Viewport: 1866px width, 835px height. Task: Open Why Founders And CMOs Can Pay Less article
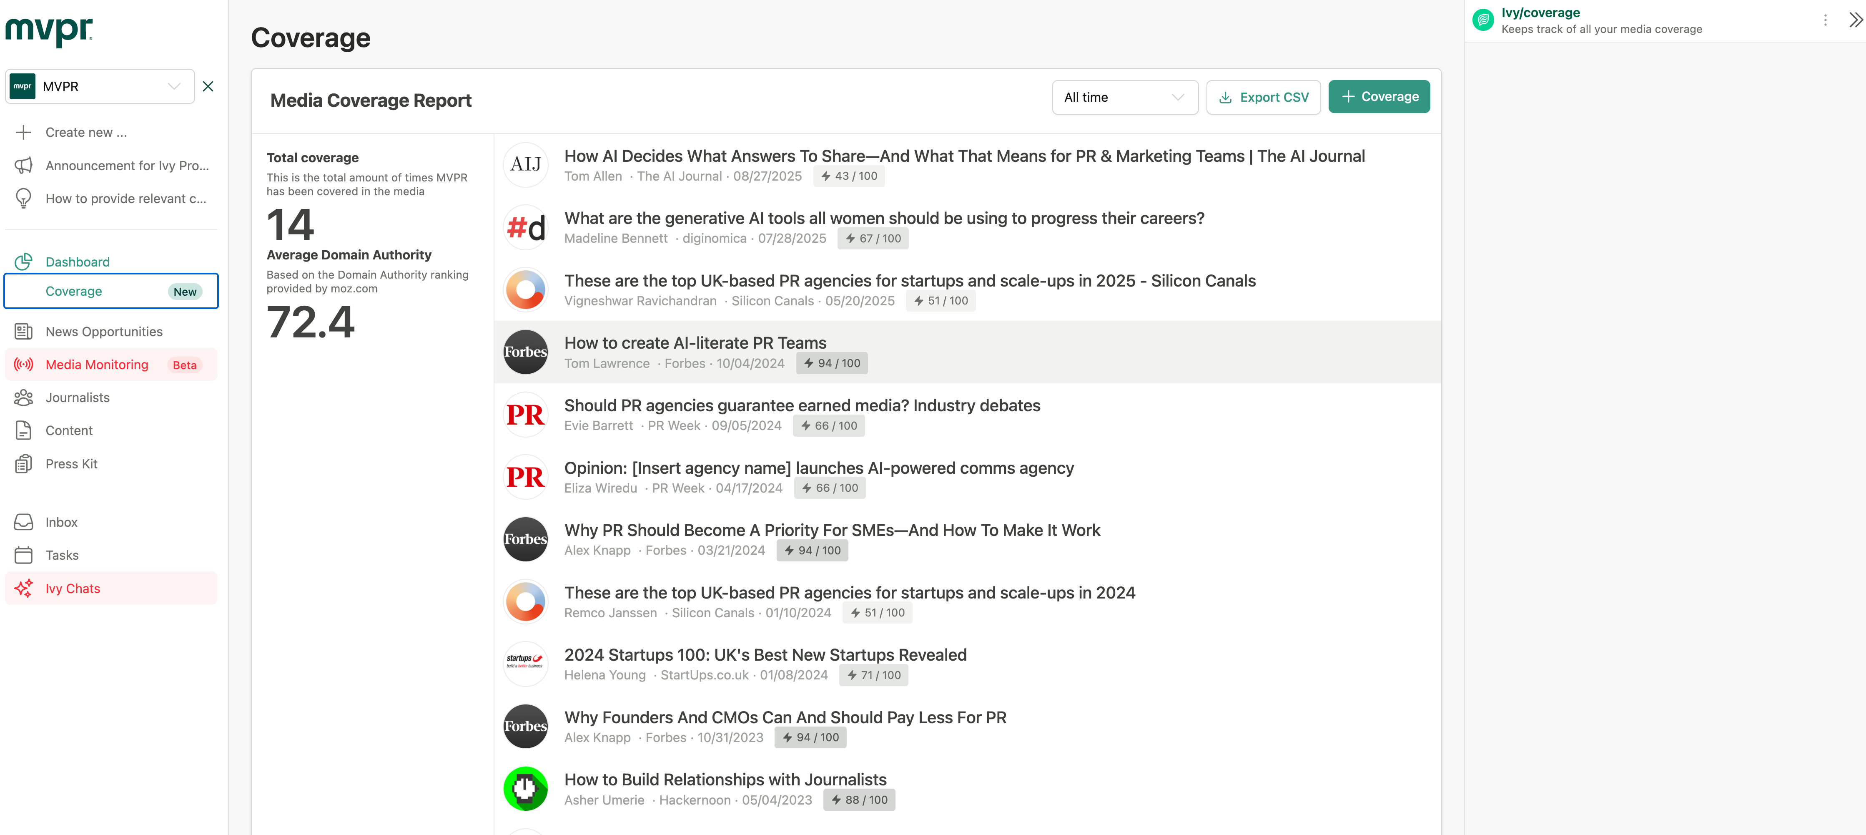(x=785, y=717)
